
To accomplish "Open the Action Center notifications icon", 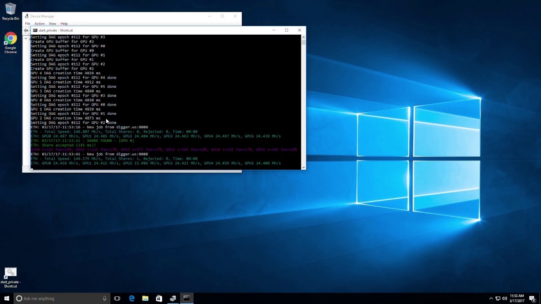I will coord(532,299).
